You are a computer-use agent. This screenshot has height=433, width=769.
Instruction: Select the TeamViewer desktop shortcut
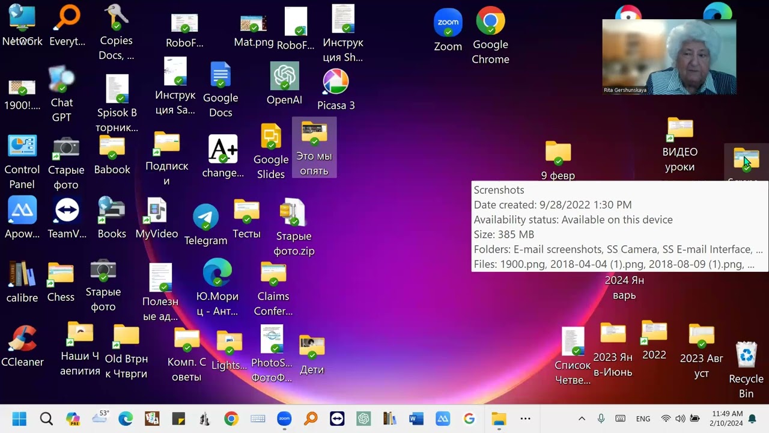tap(67, 218)
